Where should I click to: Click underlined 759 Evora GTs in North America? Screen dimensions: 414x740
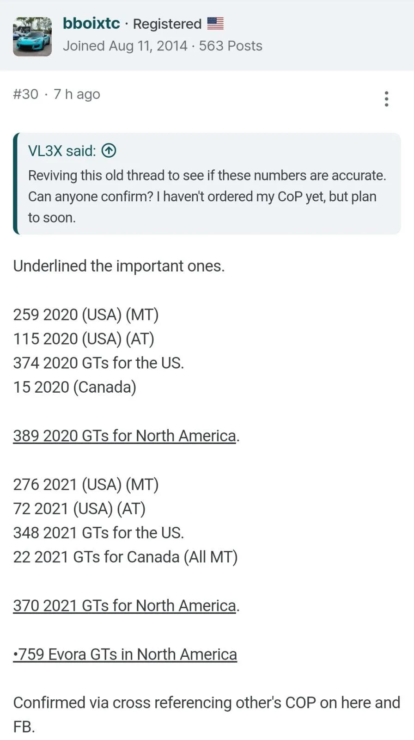[x=125, y=654]
